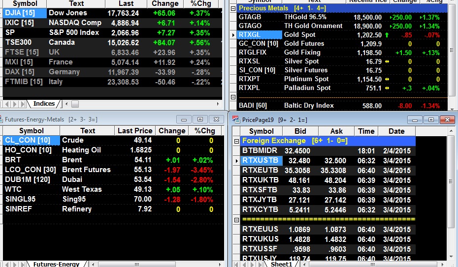Go to the previous sheet in Indices window
The height and width of the screenshot is (267, 458).
[7, 104]
